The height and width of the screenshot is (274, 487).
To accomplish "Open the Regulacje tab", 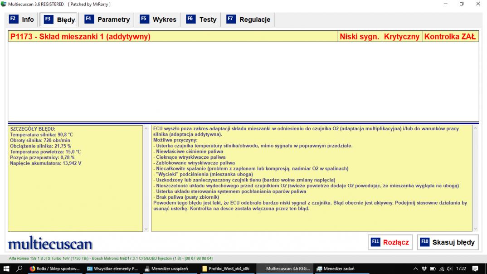I will tap(248, 20).
